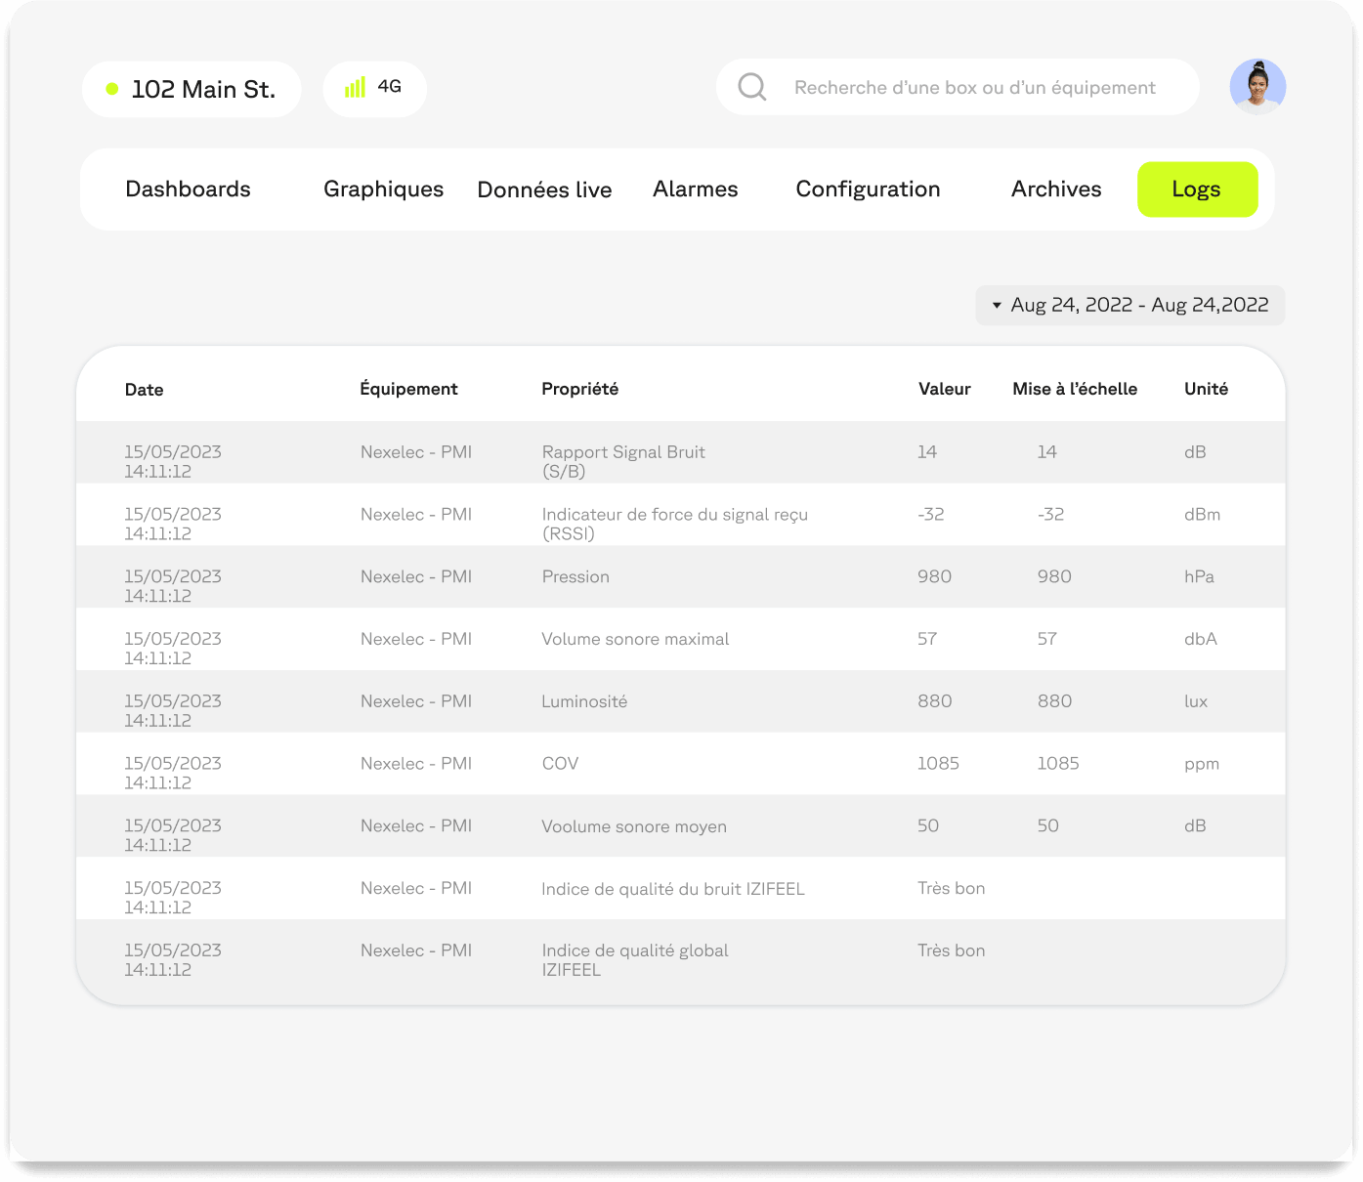Viewport: 1363px width, 1182px height.
Task: Select the active Logs tab
Action: (x=1197, y=189)
